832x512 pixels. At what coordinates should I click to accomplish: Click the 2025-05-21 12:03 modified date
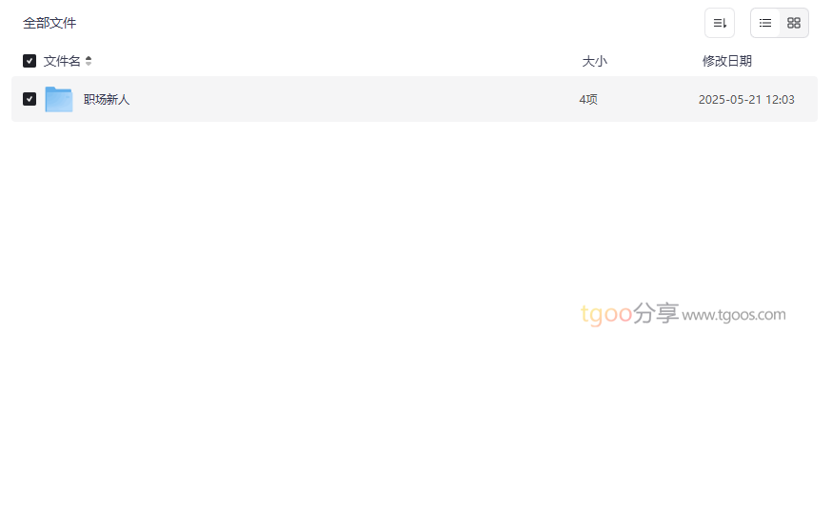(746, 99)
